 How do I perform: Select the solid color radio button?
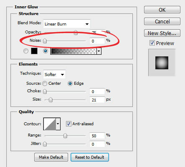click(26, 51)
